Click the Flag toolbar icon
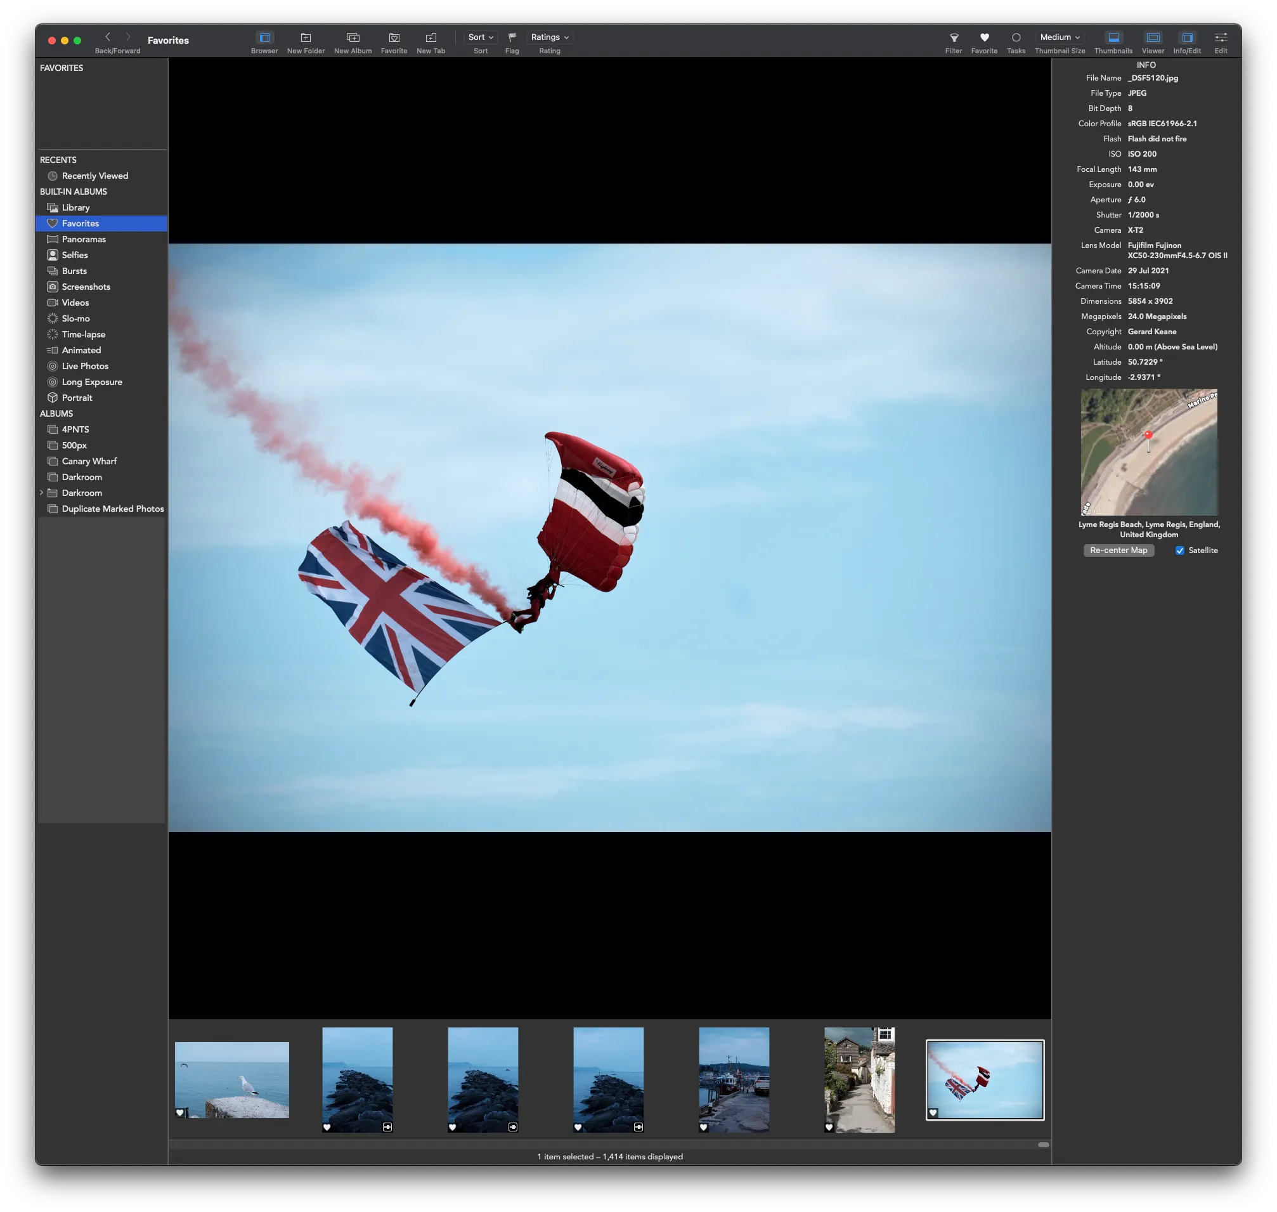This screenshot has width=1277, height=1212. pos(512,37)
